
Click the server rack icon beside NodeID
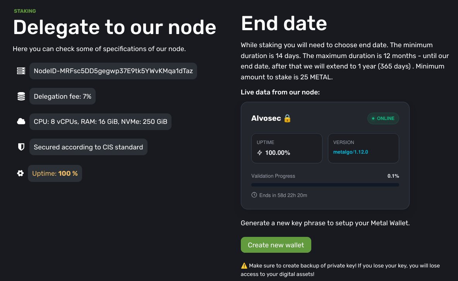(21, 71)
